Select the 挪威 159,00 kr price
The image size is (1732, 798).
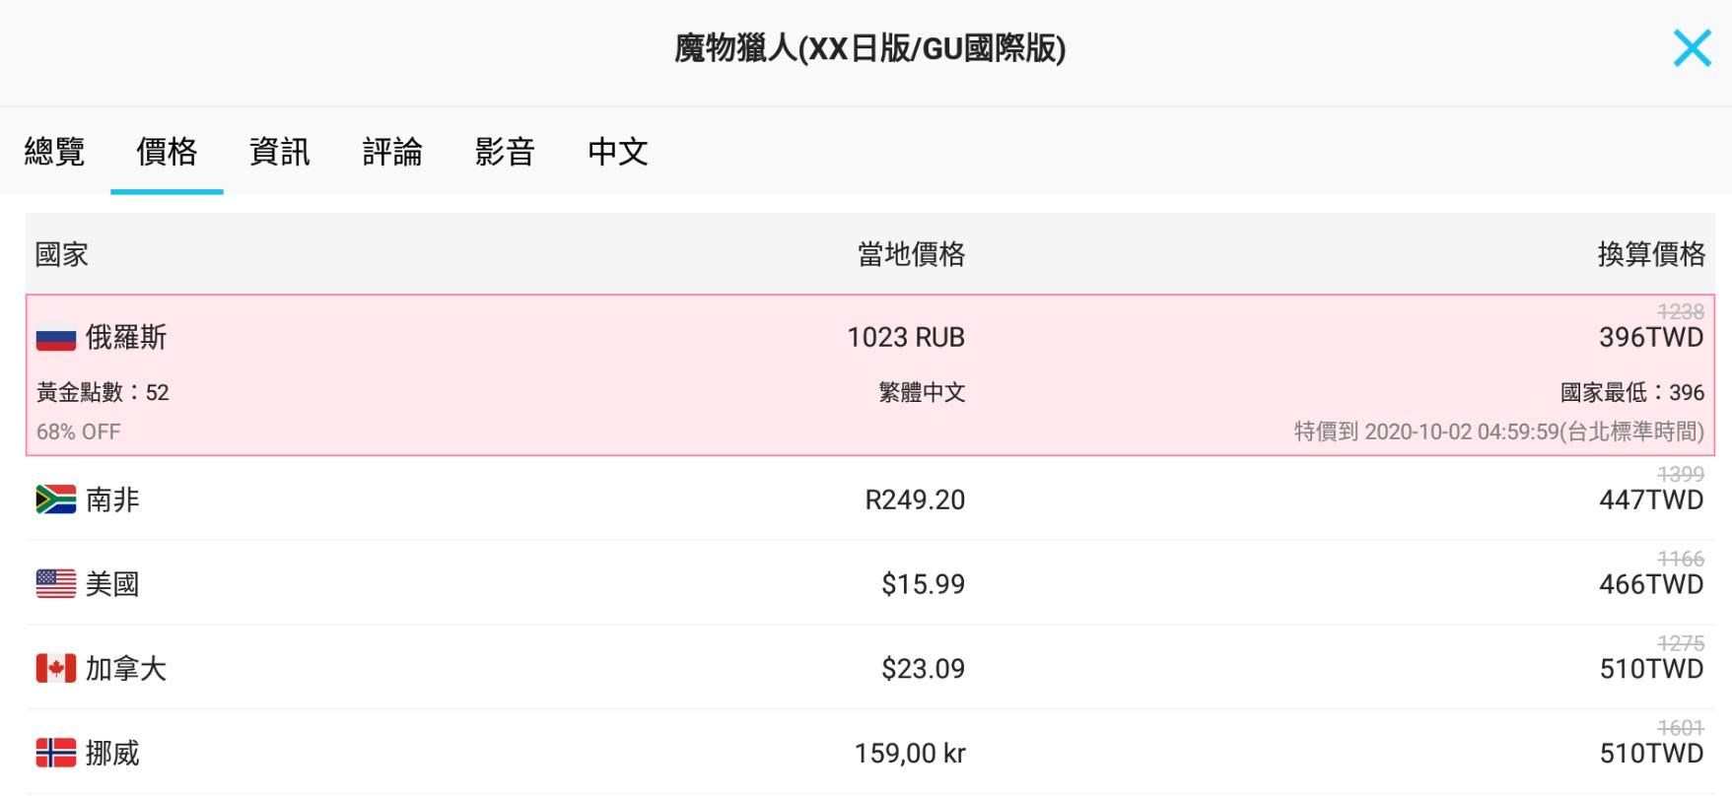(x=909, y=754)
